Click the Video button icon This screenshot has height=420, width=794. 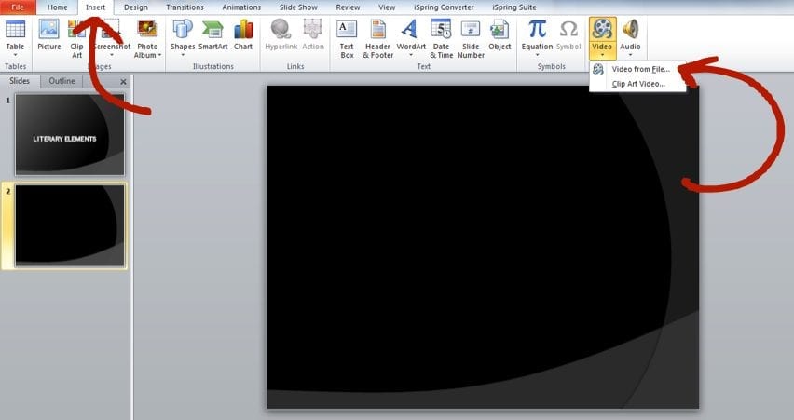[602, 29]
